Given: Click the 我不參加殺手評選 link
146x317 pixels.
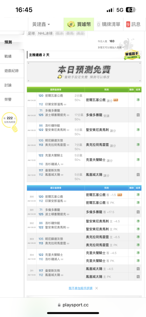Looking at the screenshot, I should click(x=81, y=288).
